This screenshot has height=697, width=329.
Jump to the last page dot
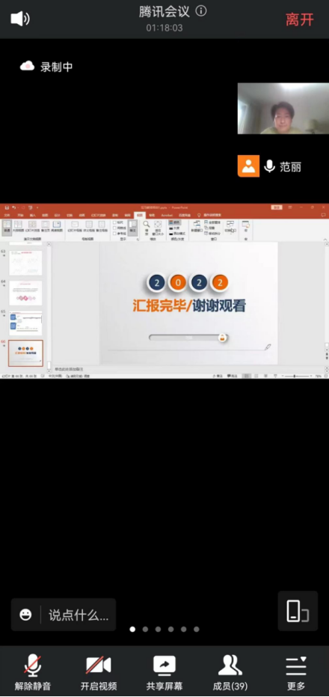196,629
